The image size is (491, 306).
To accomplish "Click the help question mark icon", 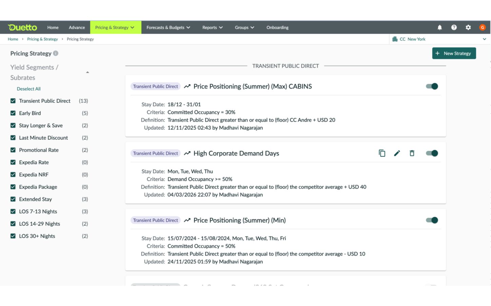I will pos(454,27).
